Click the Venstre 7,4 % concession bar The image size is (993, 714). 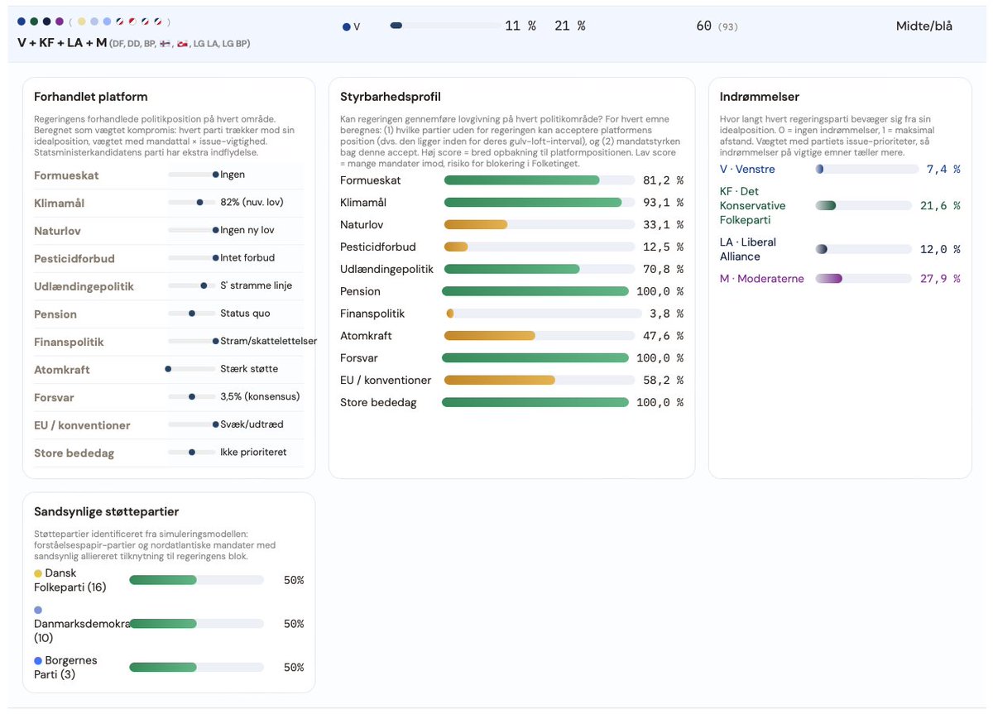click(866, 169)
